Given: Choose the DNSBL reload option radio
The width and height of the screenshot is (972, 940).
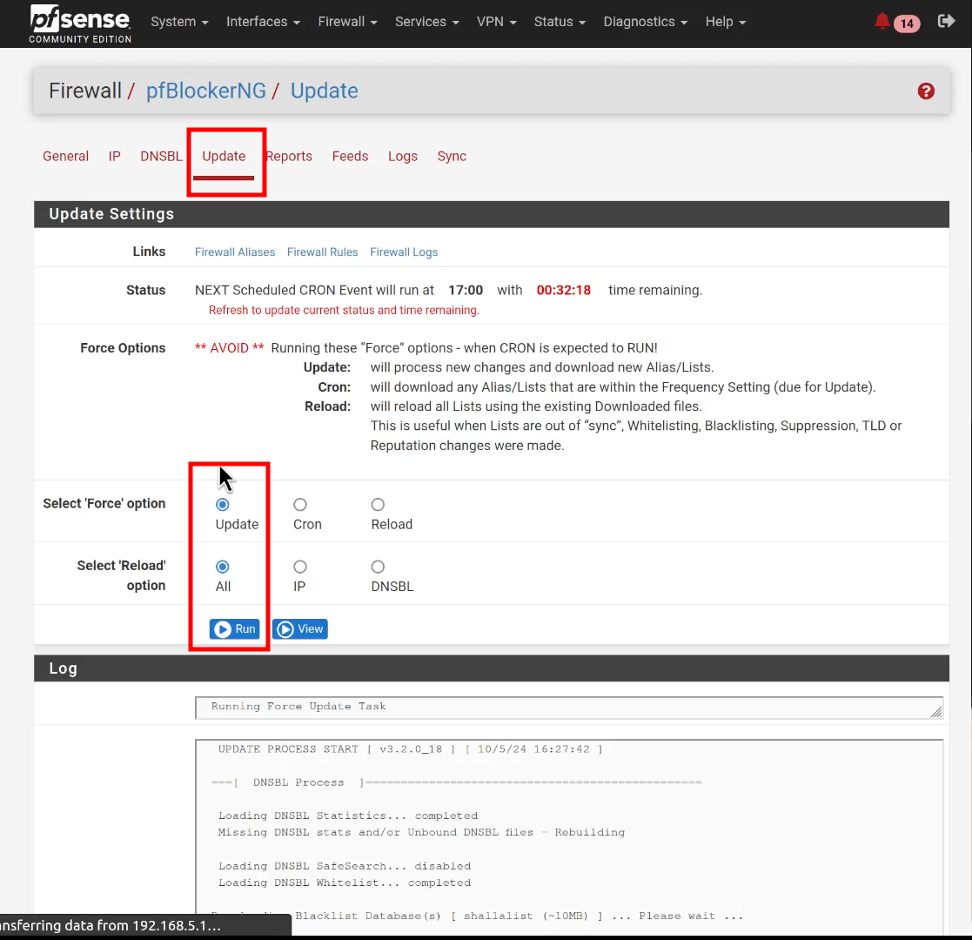Looking at the screenshot, I should [378, 567].
